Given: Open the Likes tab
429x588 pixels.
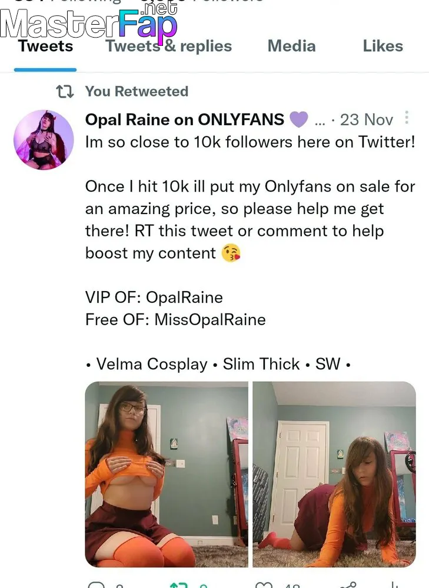Looking at the screenshot, I should [383, 46].
